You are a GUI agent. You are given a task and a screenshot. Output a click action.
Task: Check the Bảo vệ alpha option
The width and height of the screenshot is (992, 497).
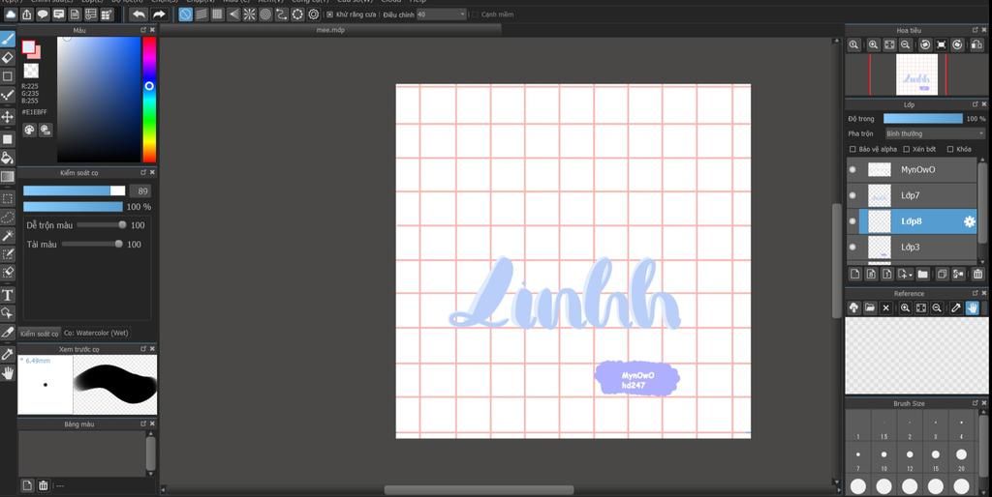(x=852, y=149)
